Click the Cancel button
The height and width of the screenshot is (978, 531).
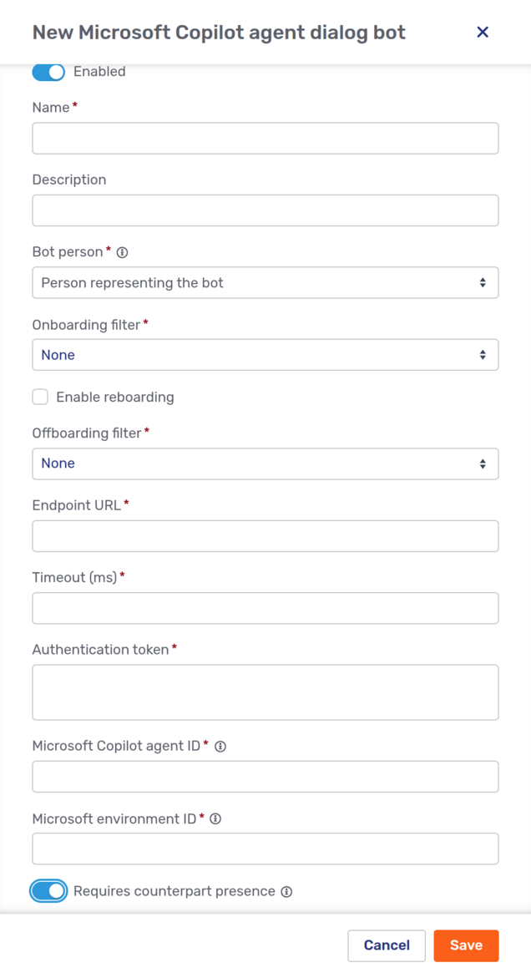tap(387, 945)
